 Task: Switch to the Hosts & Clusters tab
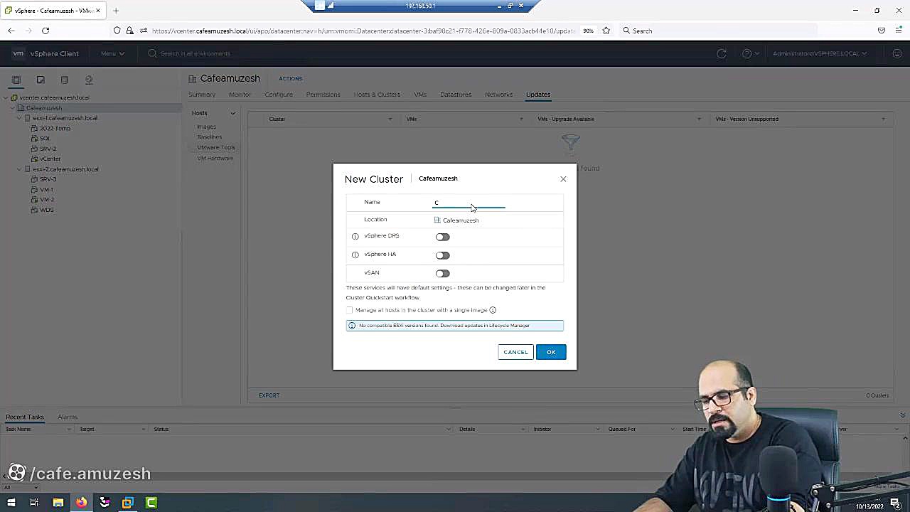click(x=377, y=95)
